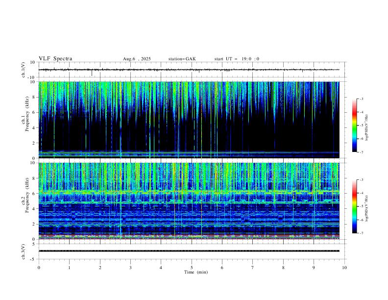Click the "-3" label on ch.1 color bar
Image resolution: width=388 pixels, height=300 pixels.
click(x=361, y=99)
